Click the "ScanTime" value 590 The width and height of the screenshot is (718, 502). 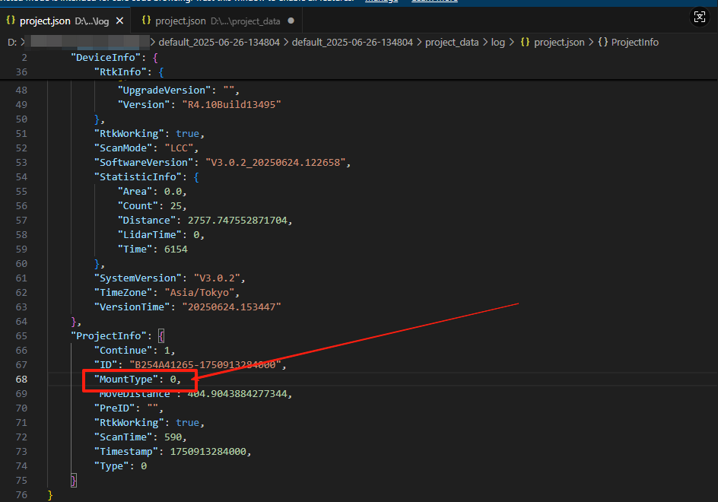click(173, 437)
